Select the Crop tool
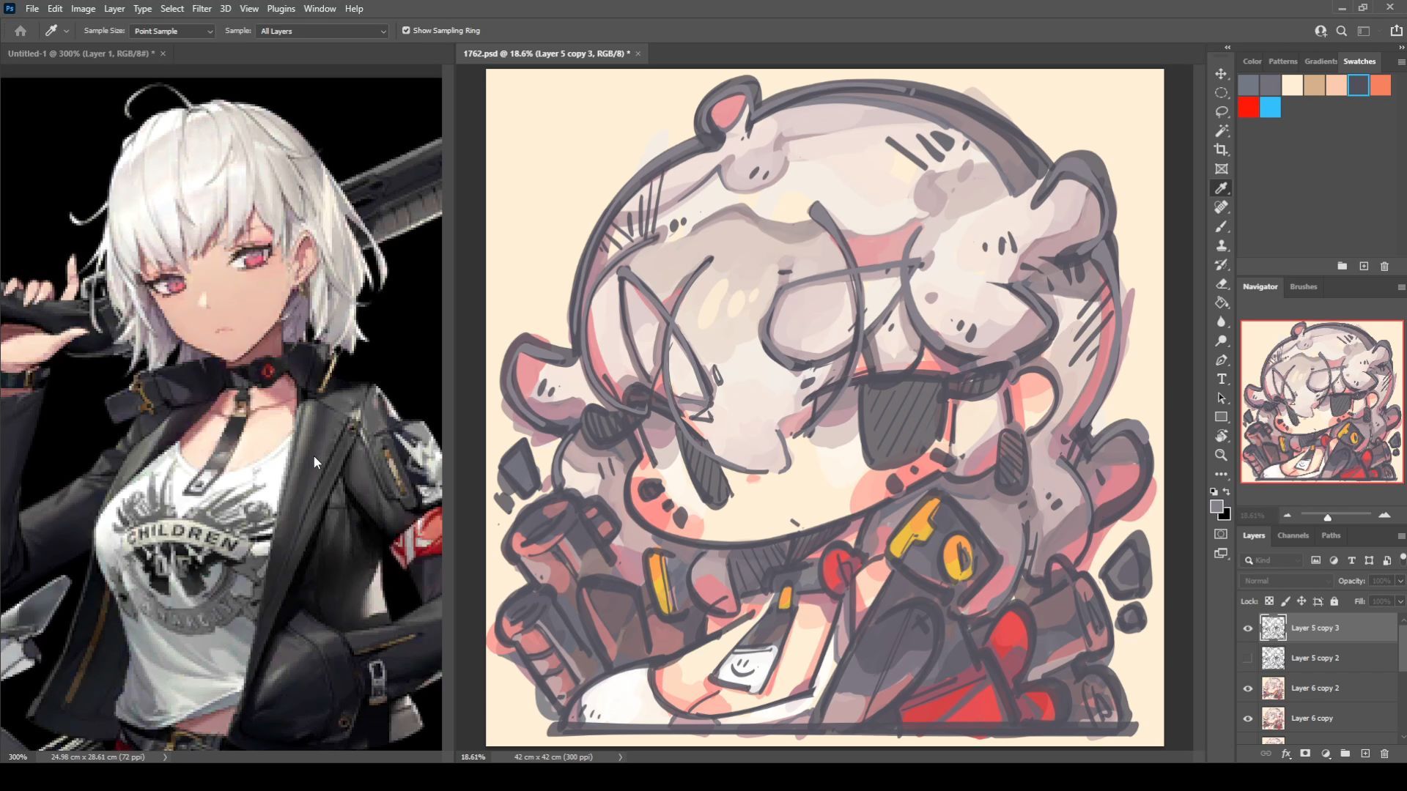 [1222, 150]
